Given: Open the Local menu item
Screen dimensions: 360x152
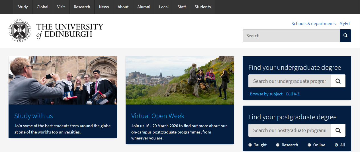Looking at the screenshot, I should click(164, 7).
